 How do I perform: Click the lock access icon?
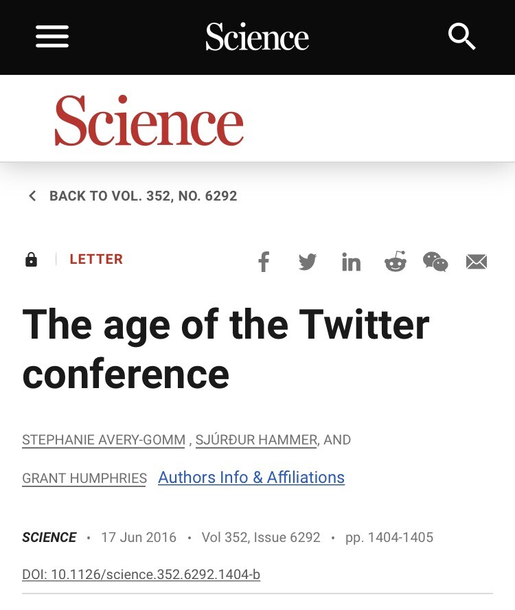(31, 260)
